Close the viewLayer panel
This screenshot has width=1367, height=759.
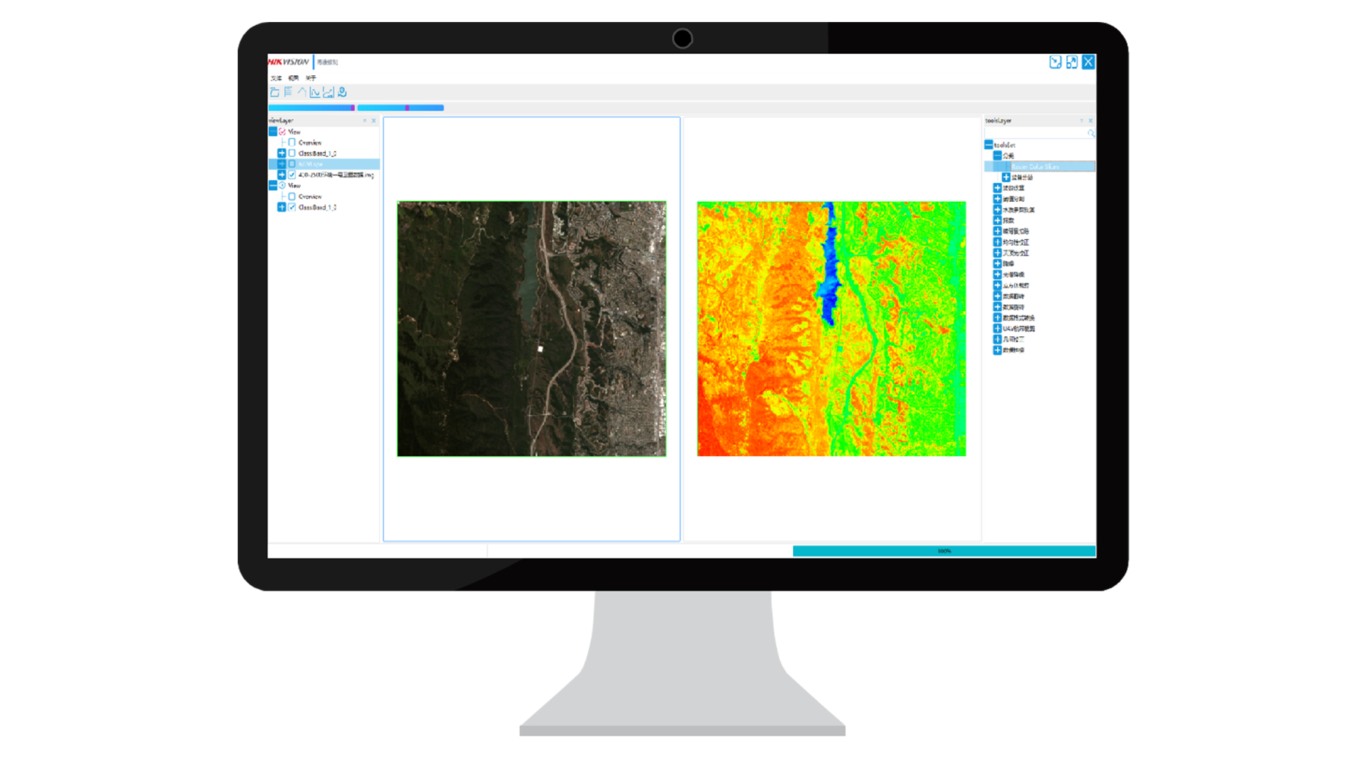(x=374, y=121)
